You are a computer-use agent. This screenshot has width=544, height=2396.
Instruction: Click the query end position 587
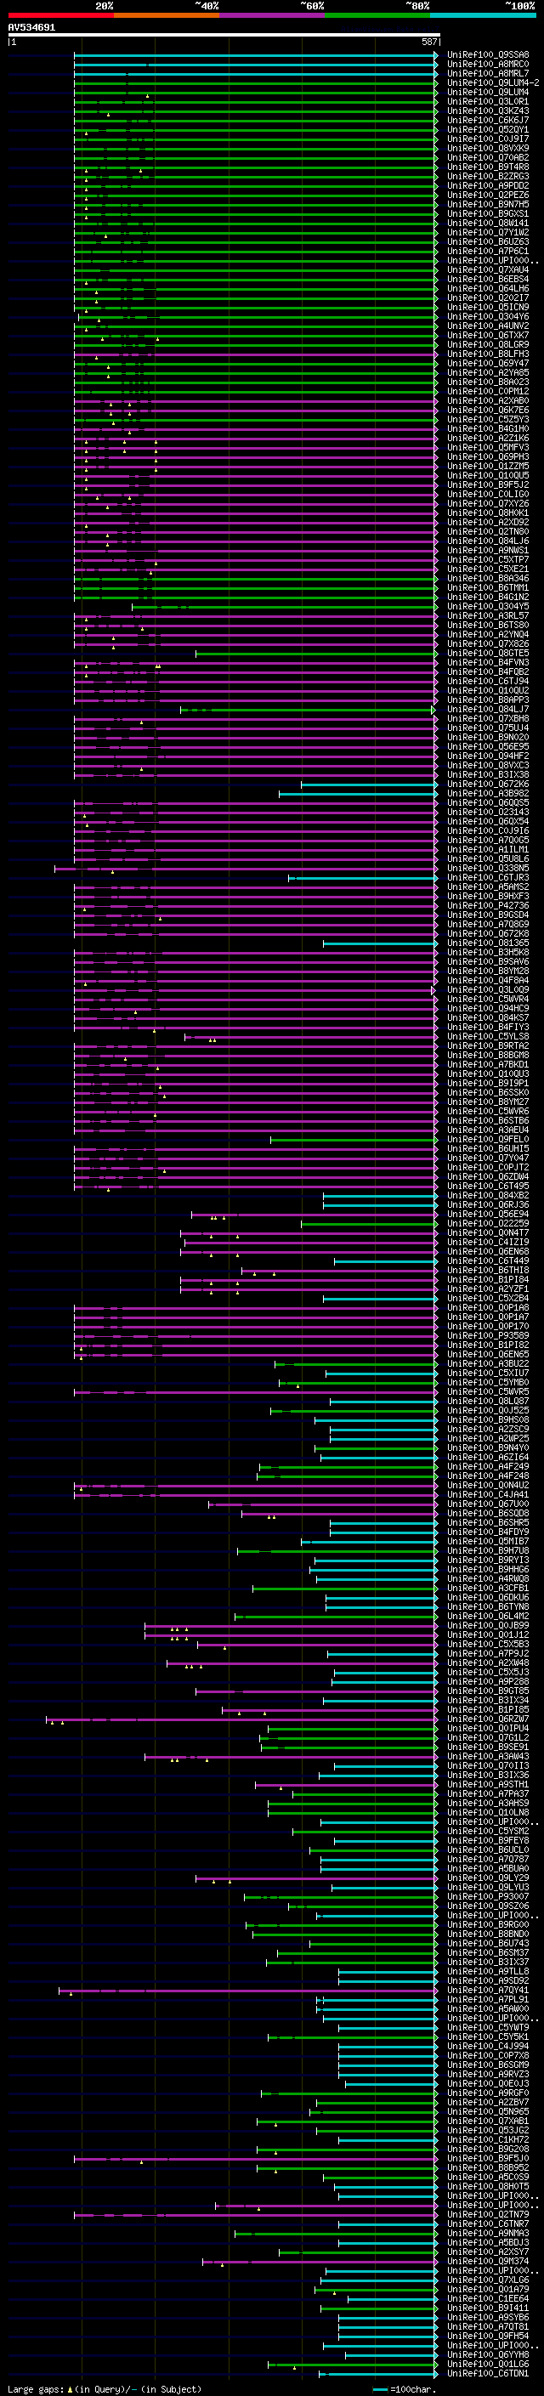429,42
